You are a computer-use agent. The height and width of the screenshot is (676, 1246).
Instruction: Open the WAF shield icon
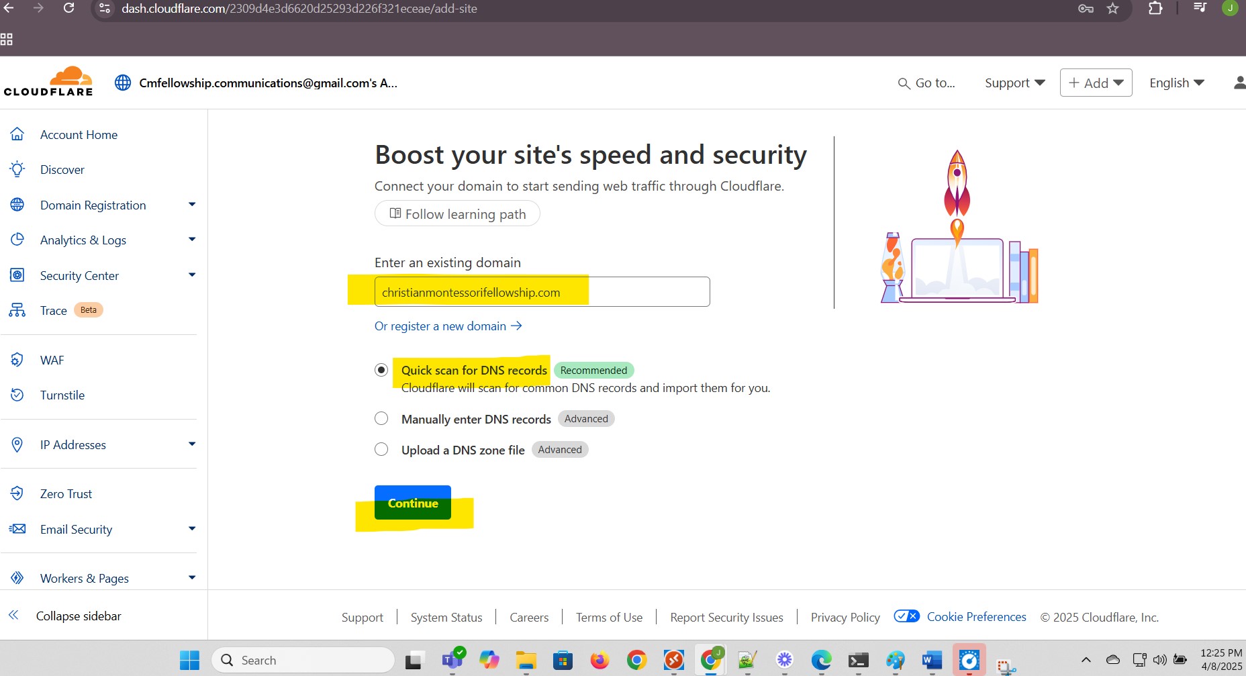[17, 360]
